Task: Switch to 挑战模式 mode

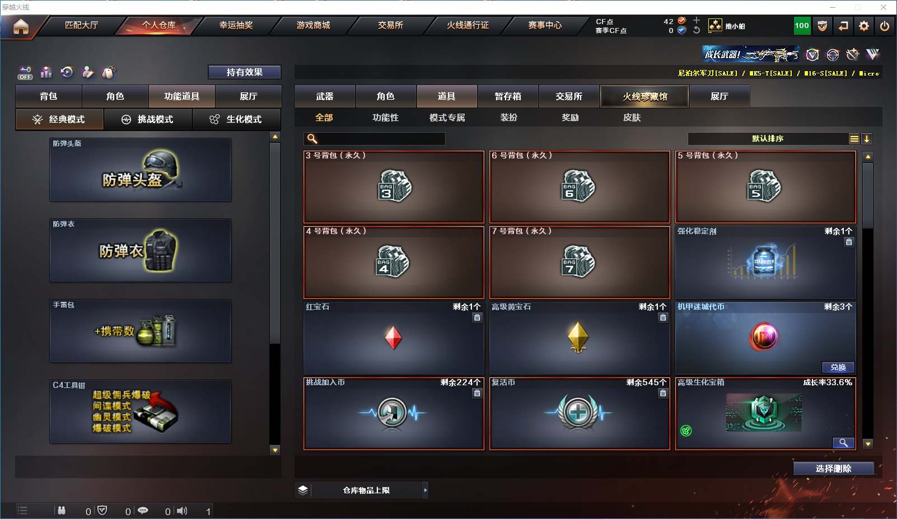Action: (x=148, y=119)
